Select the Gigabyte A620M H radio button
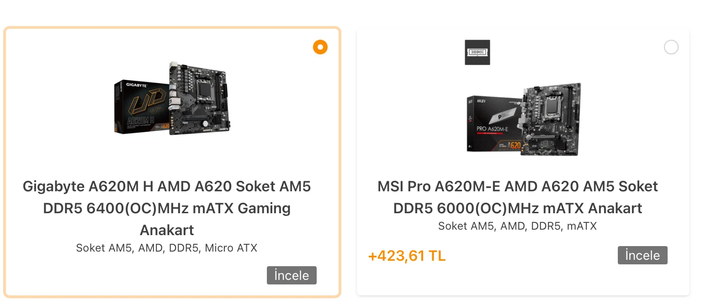This screenshot has height=305, width=706. click(x=320, y=47)
